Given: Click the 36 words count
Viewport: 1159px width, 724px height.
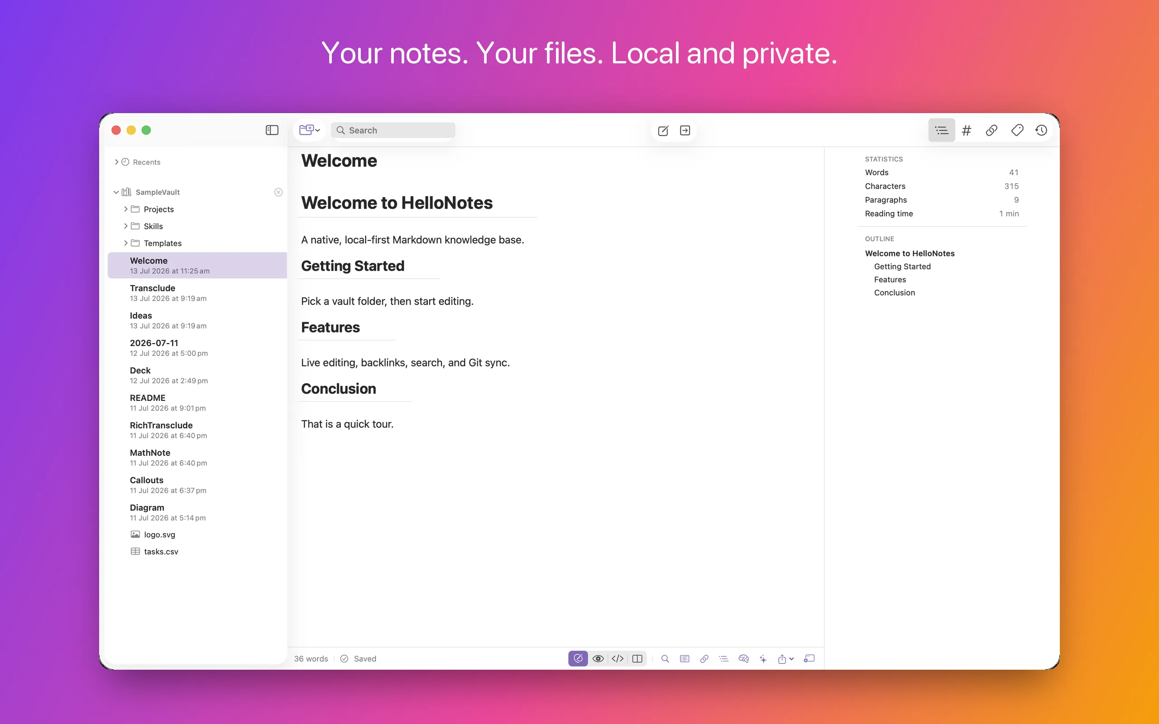Looking at the screenshot, I should click(311, 658).
